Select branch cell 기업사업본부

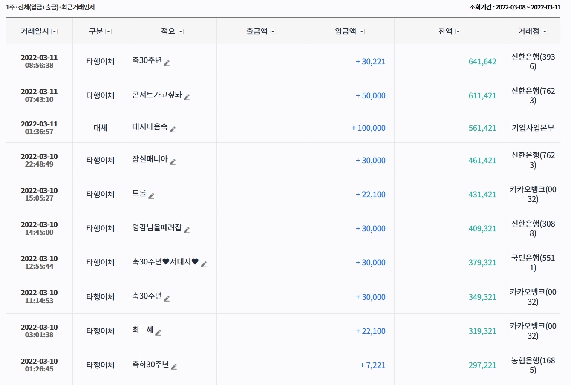533,128
